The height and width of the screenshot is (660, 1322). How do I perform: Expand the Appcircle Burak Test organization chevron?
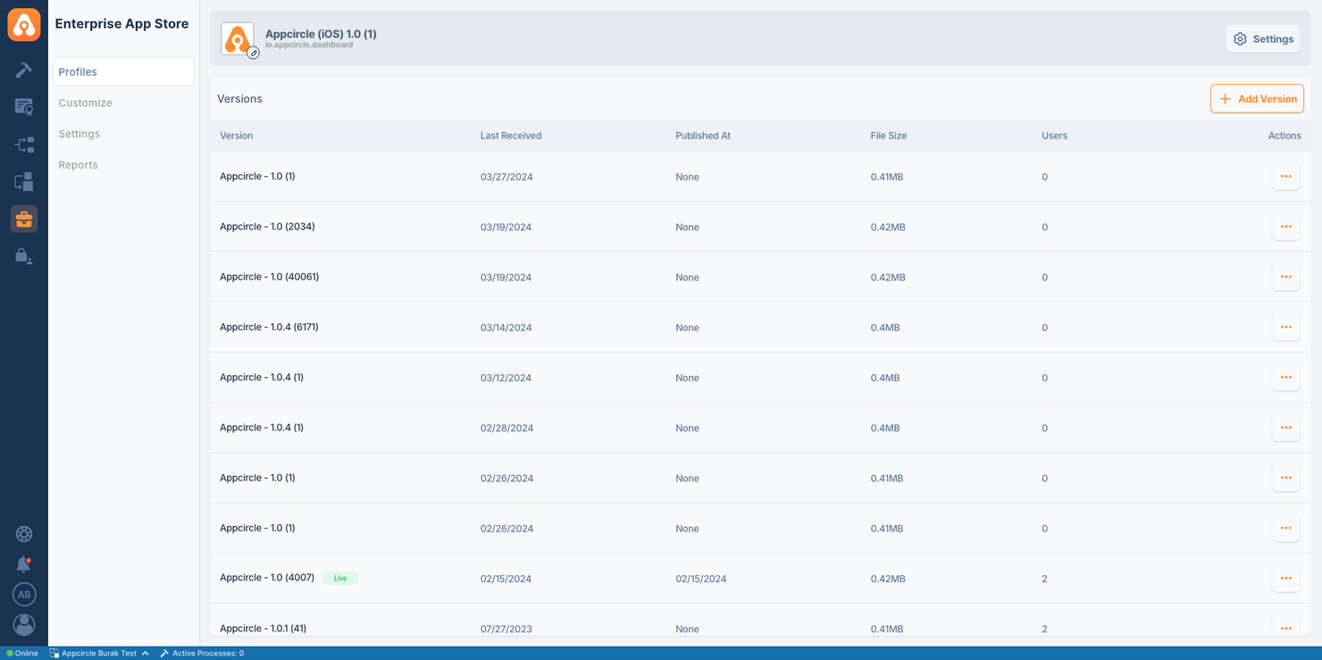click(x=145, y=653)
